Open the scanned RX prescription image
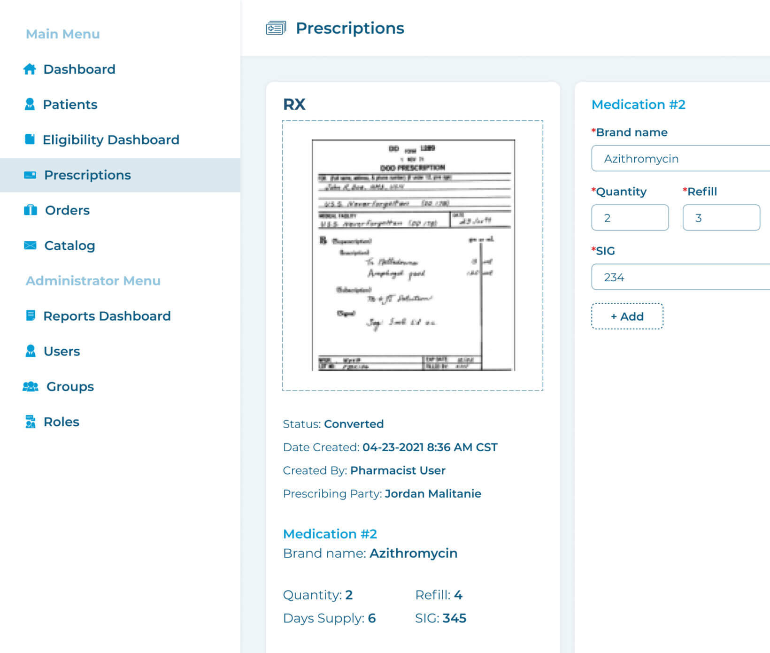This screenshot has height=653, width=770. 413,255
